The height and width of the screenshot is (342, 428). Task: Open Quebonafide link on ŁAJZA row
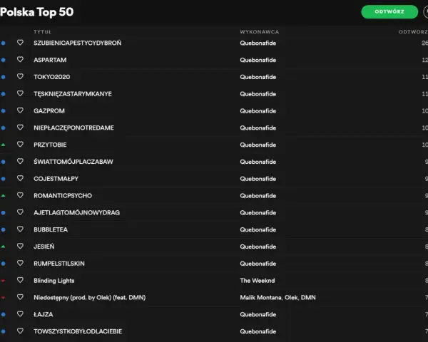pos(258,314)
